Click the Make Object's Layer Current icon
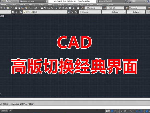 [69, 12]
